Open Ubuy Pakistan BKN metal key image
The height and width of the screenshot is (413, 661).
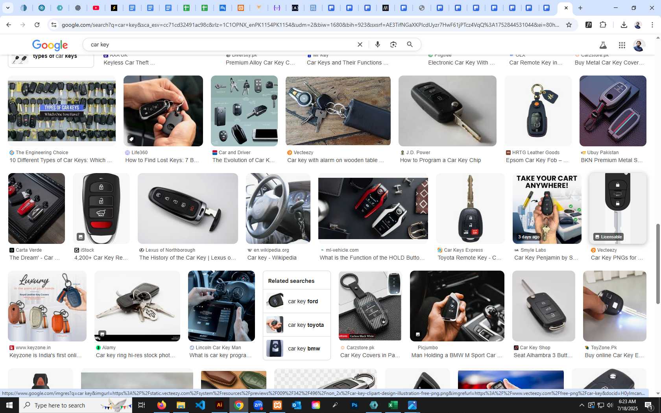pyautogui.click(x=613, y=111)
